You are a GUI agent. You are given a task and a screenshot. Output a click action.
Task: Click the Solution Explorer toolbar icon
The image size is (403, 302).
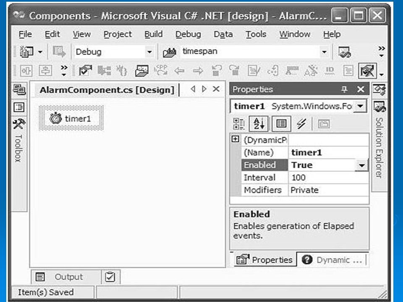[344, 52]
